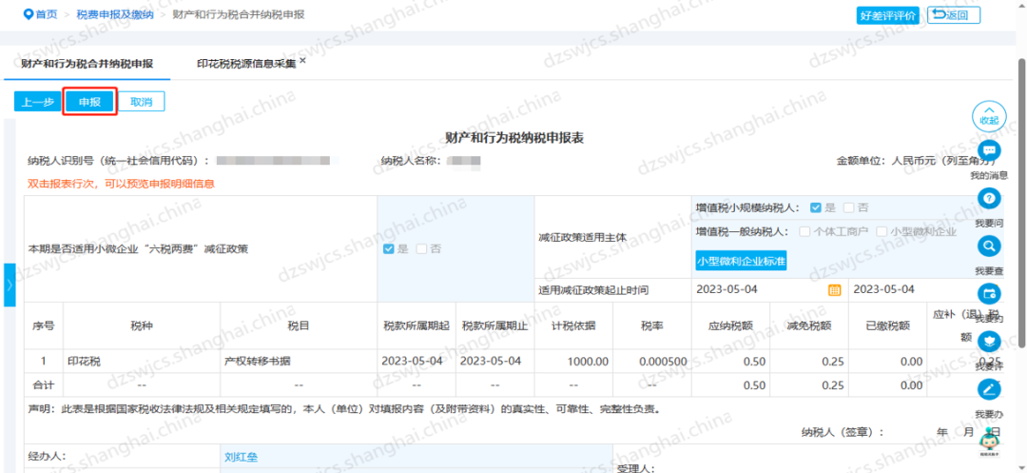Open the 我要查 search icon
Image resolution: width=1027 pixels, height=473 pixels.
tap(989, 246)
